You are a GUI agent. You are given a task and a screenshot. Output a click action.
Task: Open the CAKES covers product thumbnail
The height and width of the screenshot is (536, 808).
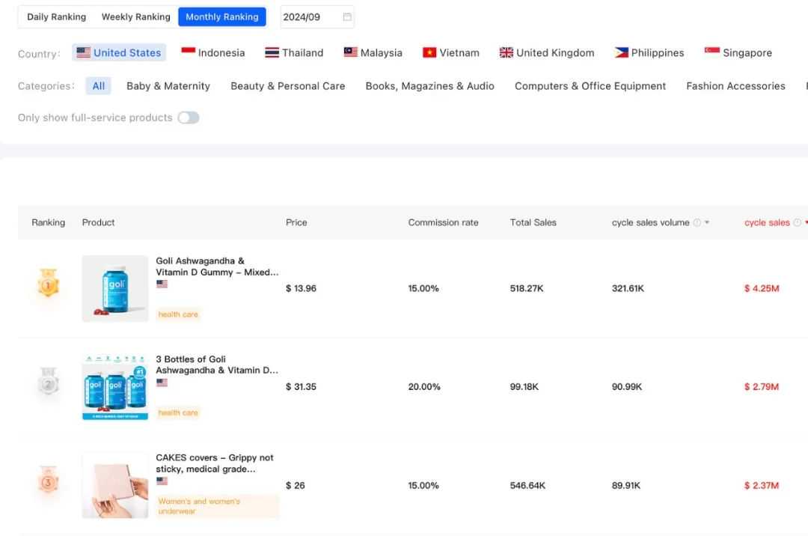115,486
